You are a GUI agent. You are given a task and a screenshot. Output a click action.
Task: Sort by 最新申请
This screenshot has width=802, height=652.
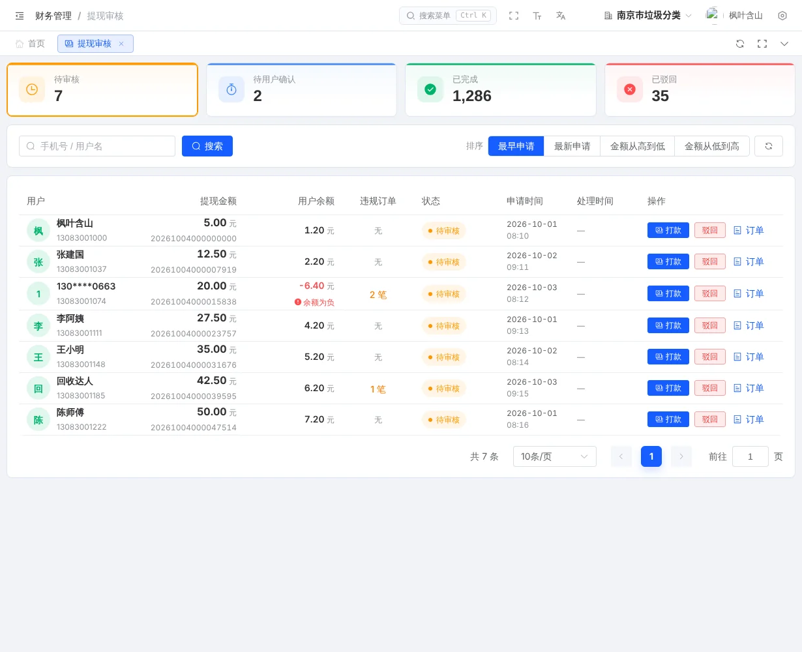[572, 146]
